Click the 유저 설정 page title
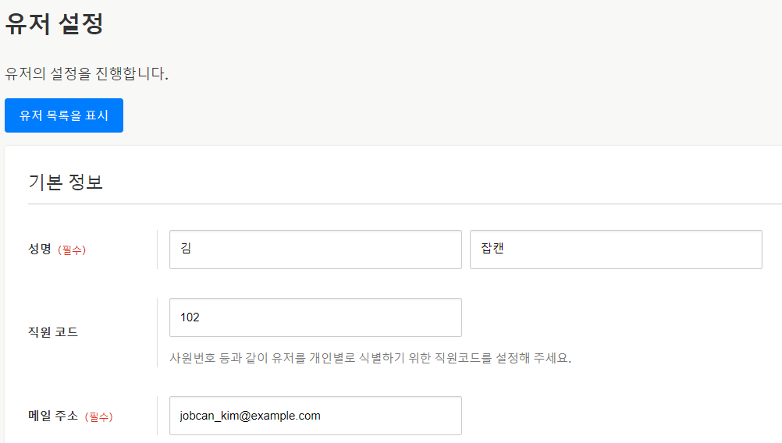 (55, 23)
